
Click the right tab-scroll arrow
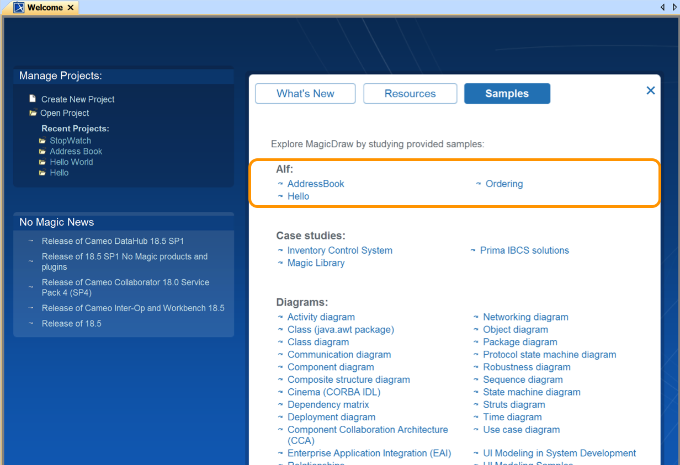coord(674,7)
